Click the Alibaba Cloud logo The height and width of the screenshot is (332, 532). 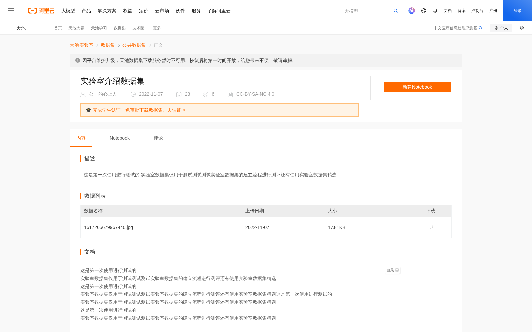point(41,11)
